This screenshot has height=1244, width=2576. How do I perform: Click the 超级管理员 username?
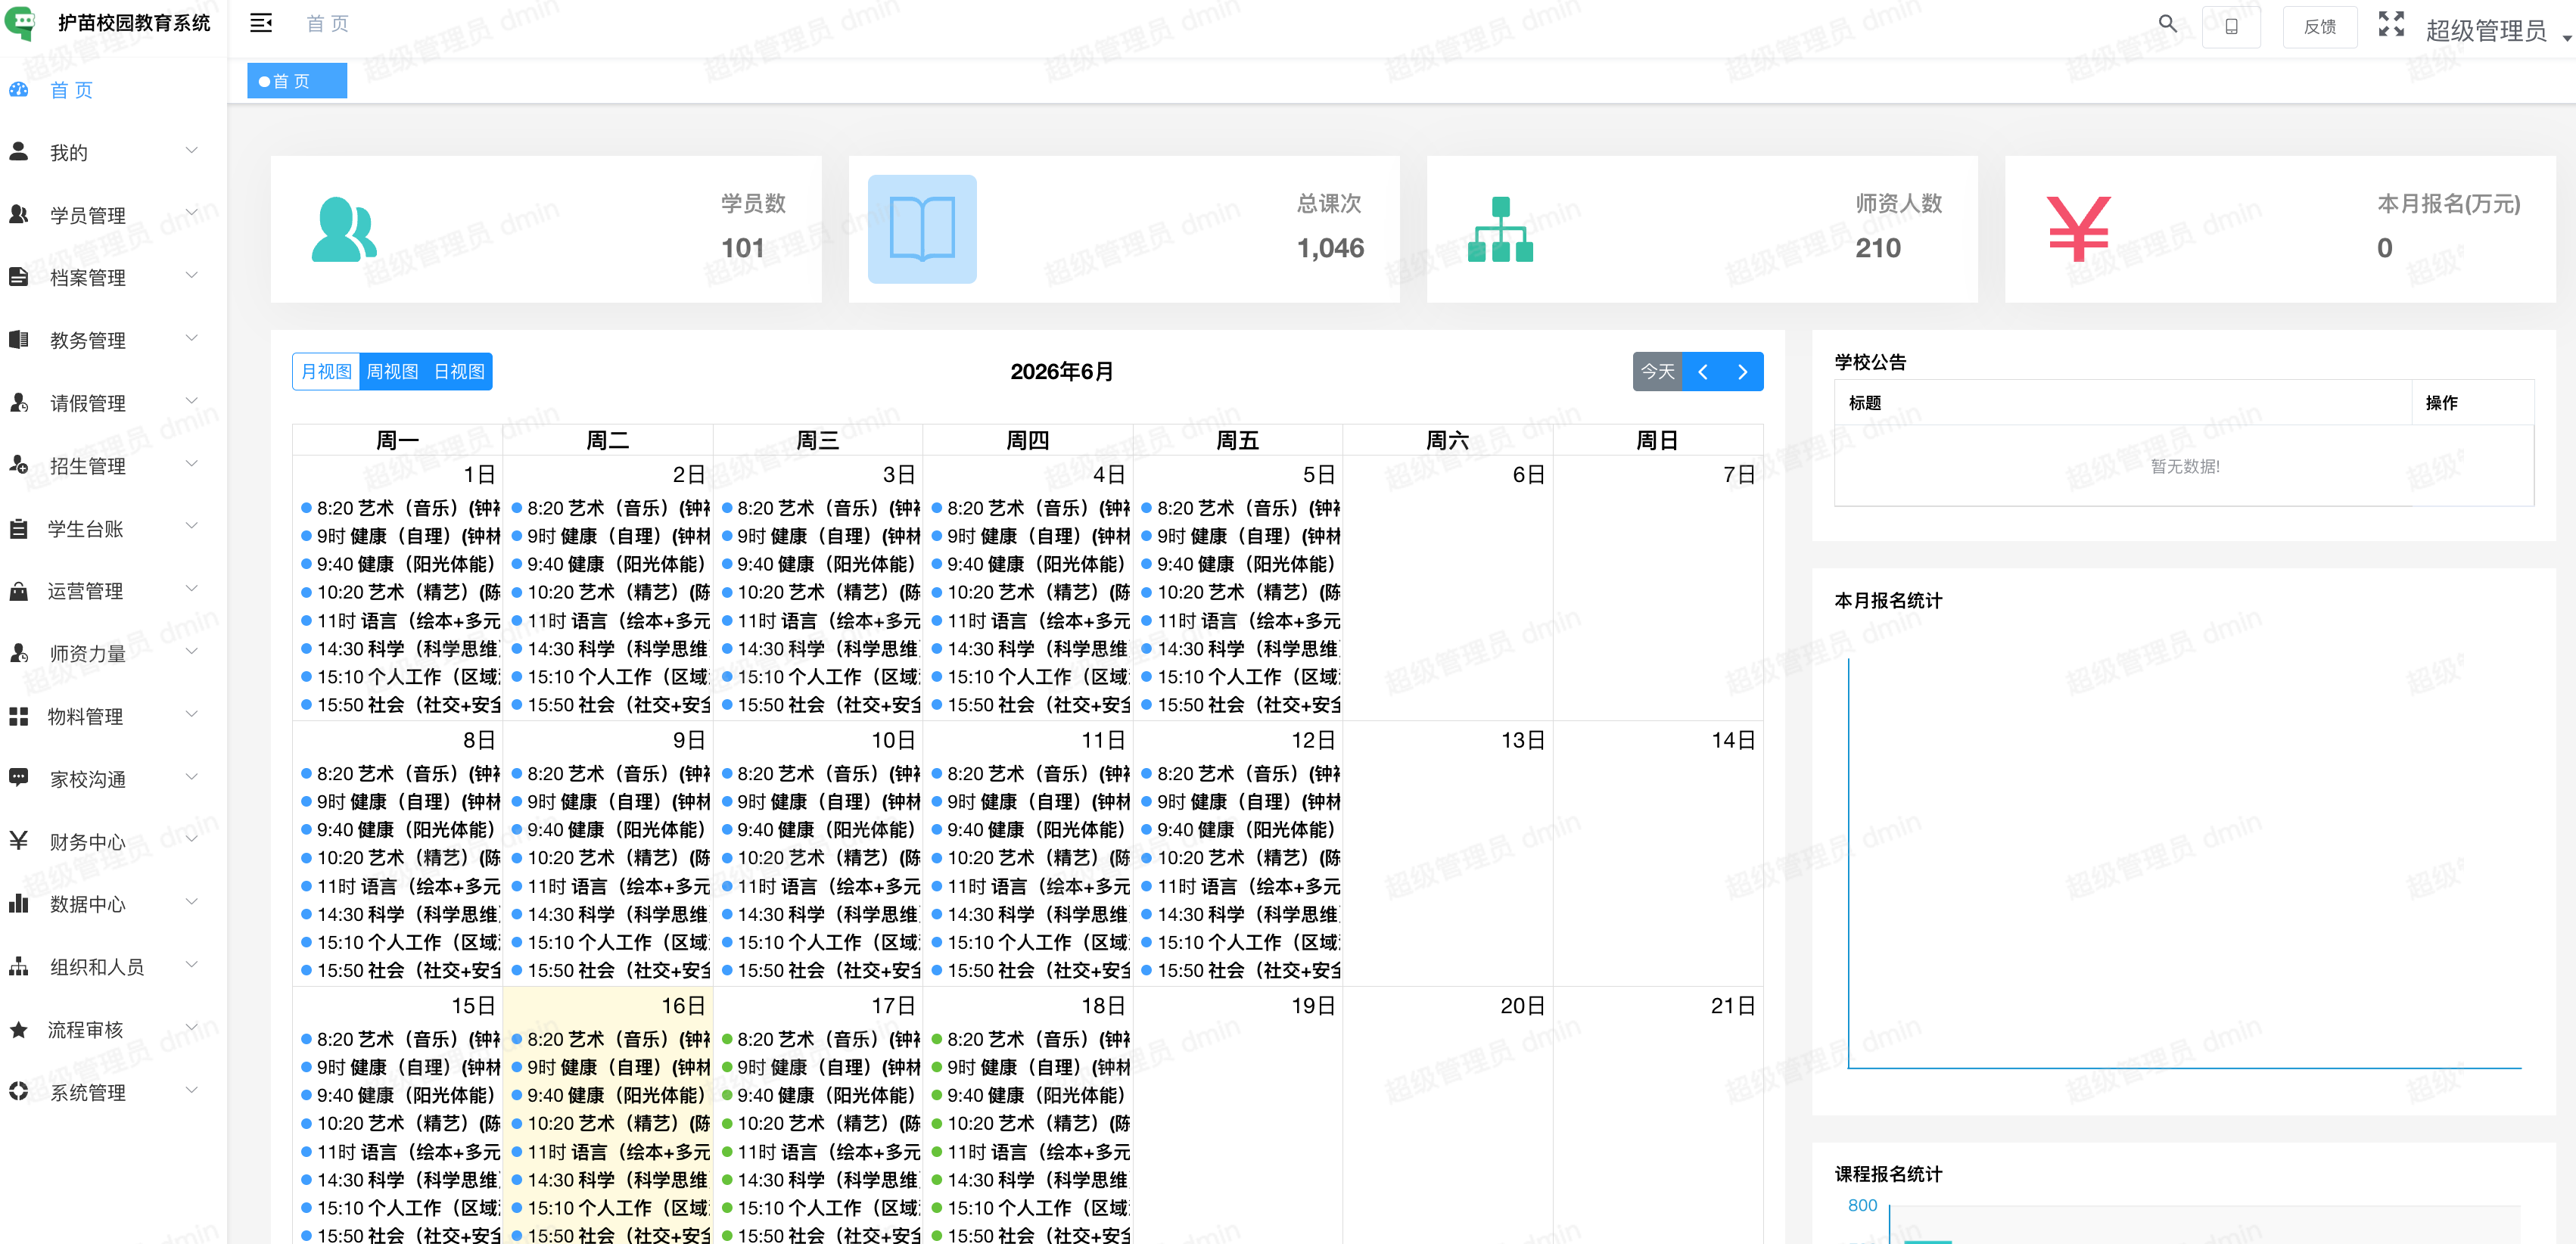(x=2486, y=30)
